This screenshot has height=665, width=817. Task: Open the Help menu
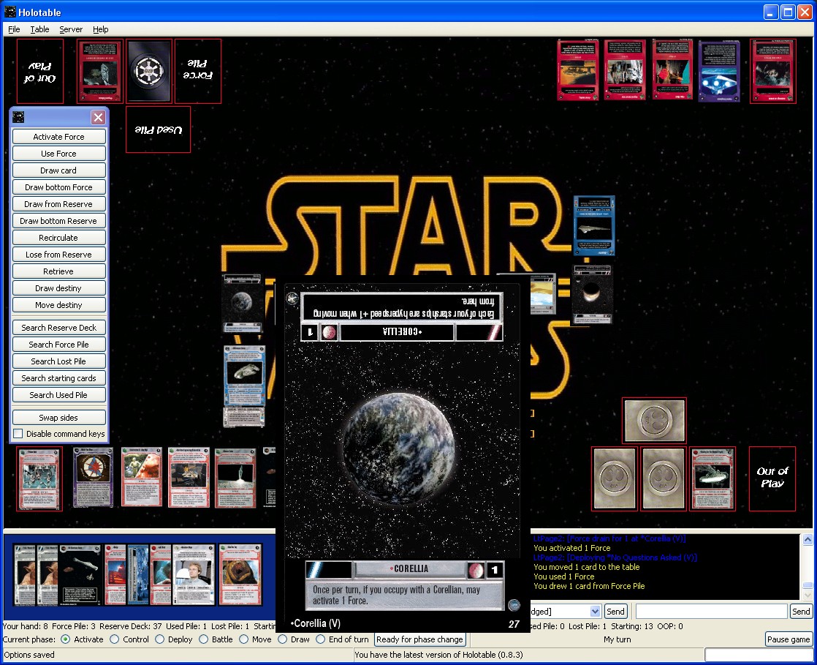coord(101,29)
